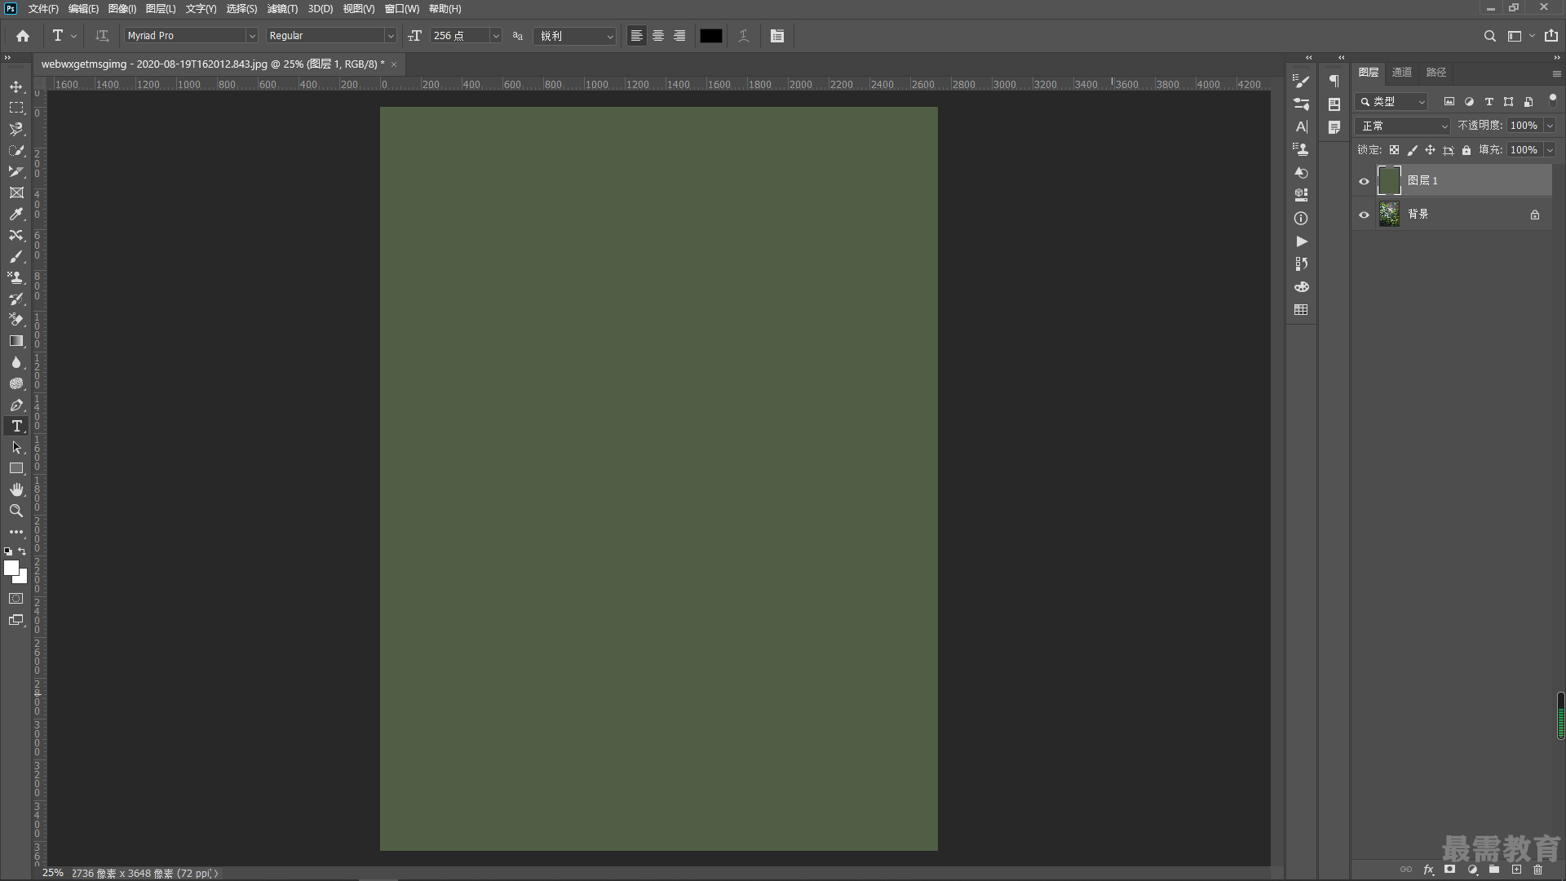Toggle filter for pixel layers
The width and height of the screenshot is (1566, 881).
point(1449,102)
